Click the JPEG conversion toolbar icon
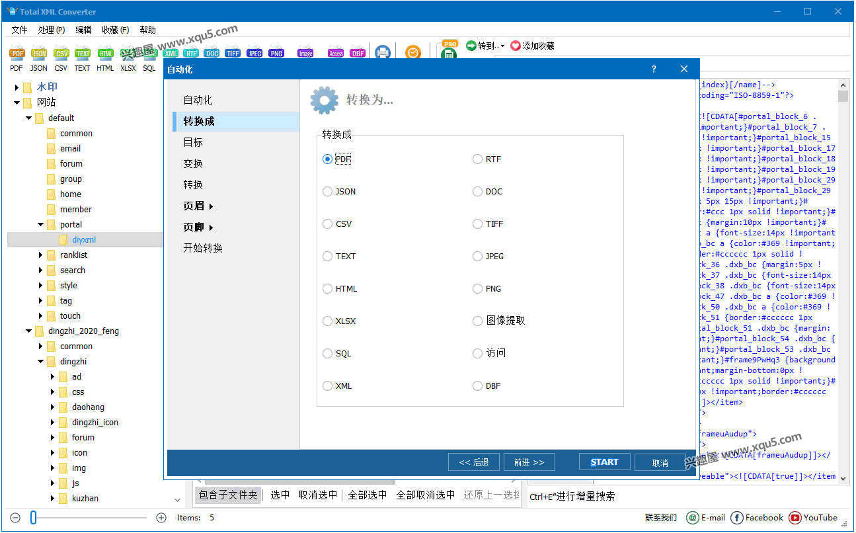The height and width of the screenshot is (533, 856). (x=254, y=54)
